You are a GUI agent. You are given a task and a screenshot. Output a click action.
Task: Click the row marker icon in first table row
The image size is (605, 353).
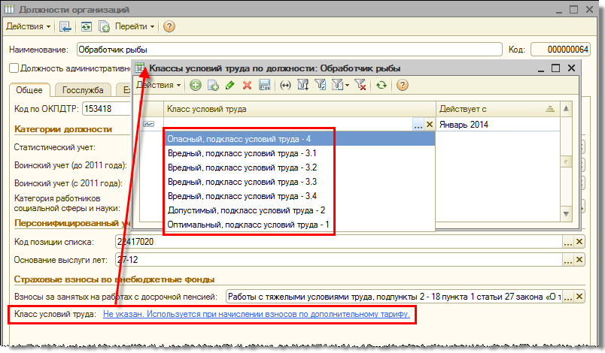148,124
